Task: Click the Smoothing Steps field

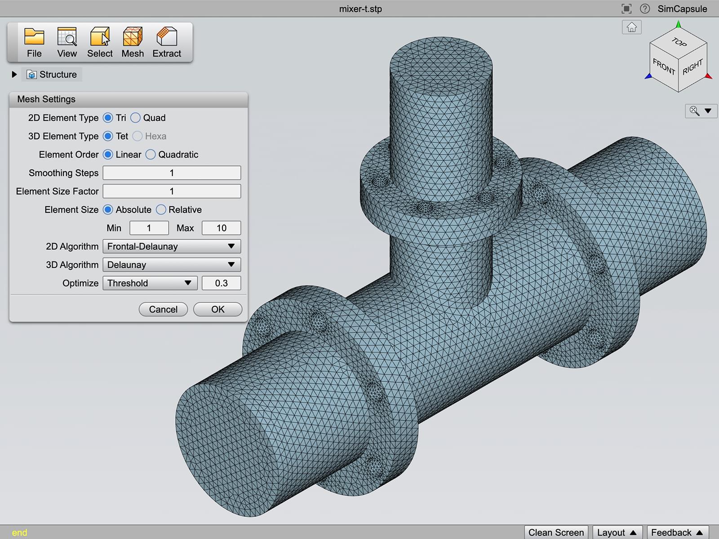Action: click(172, 173)
